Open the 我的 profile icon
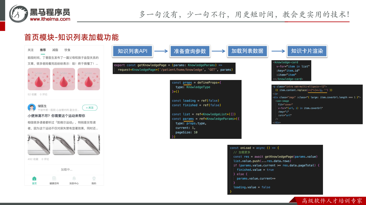 pyautogui.click(x=94, y=178)
